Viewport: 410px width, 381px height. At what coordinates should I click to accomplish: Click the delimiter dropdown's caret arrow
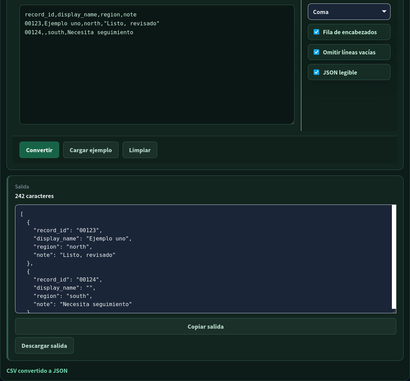[384, 12]
